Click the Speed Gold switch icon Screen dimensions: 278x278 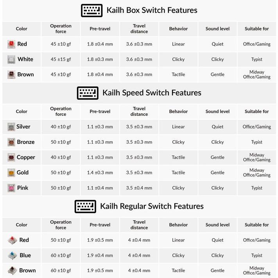tap(11, 172)
